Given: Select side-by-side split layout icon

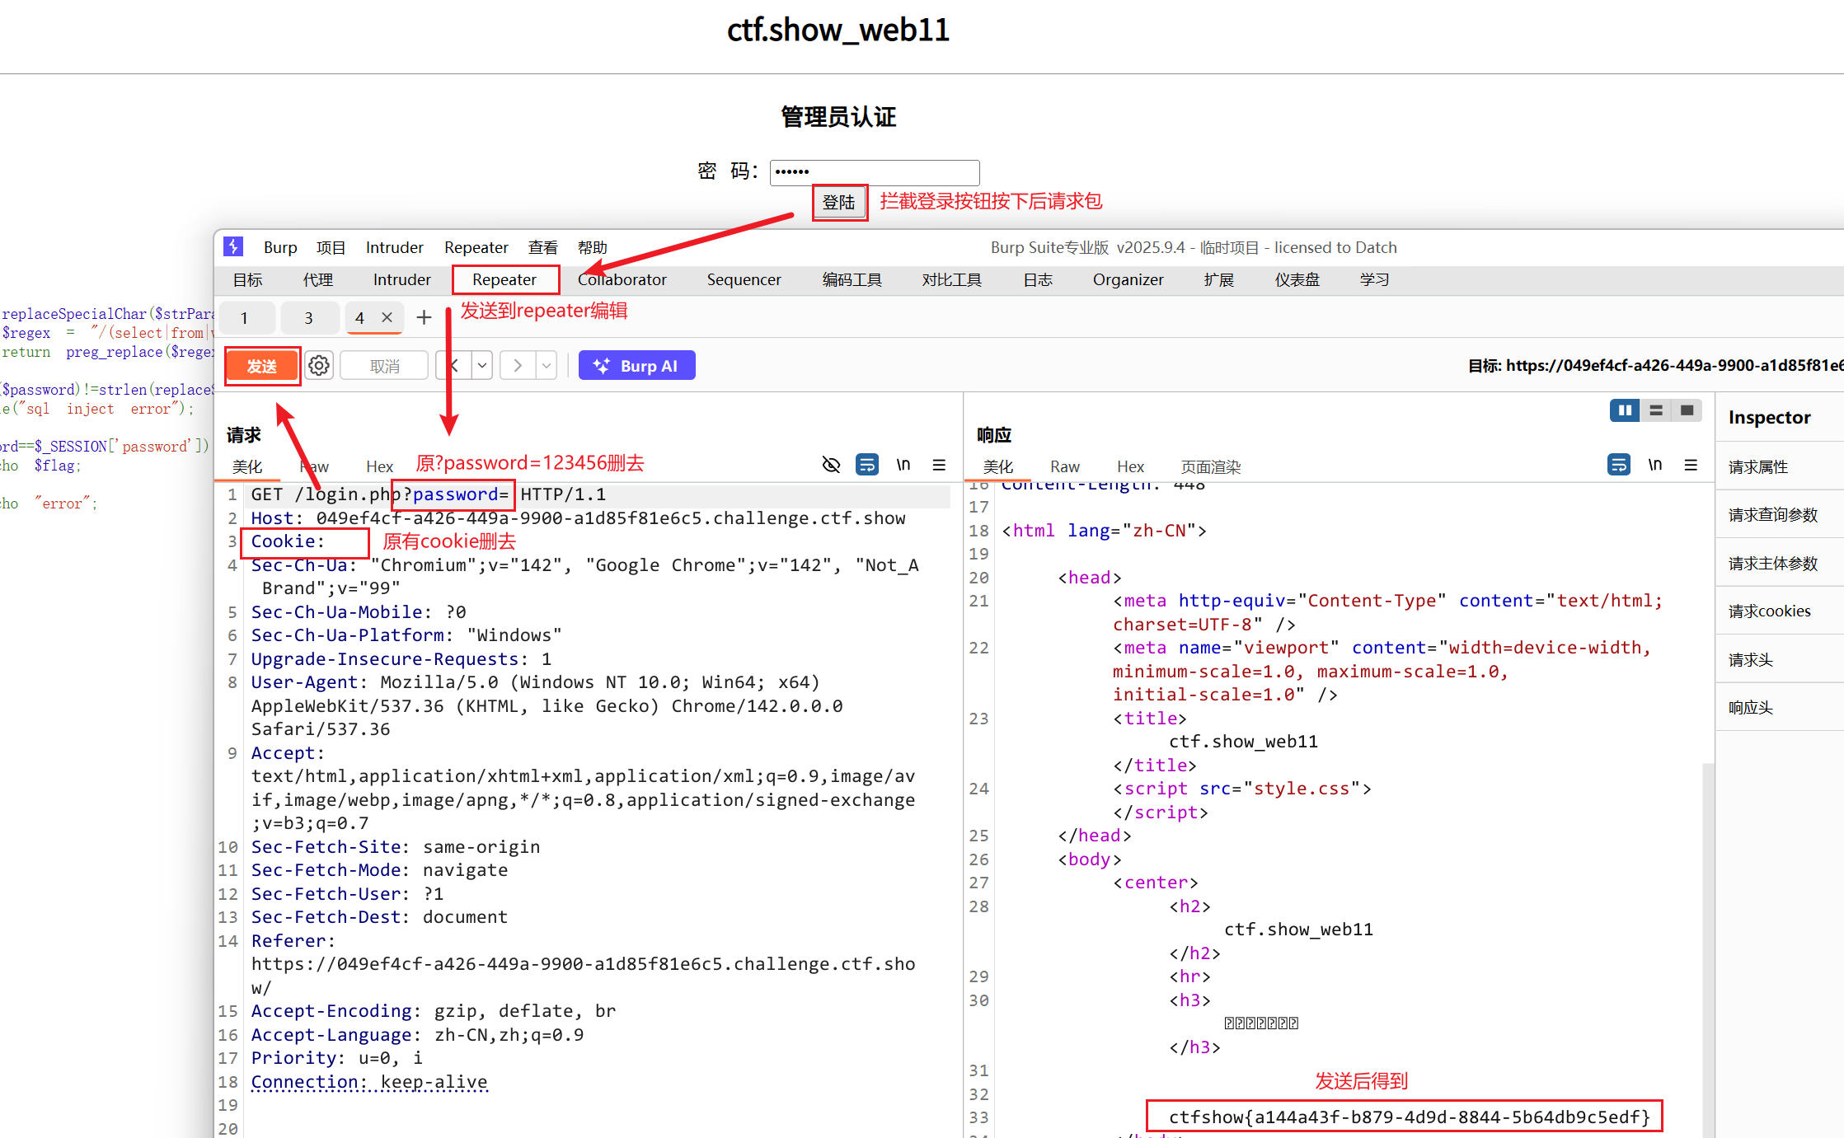Looking at the screenshot, I should coord(1624,410).
